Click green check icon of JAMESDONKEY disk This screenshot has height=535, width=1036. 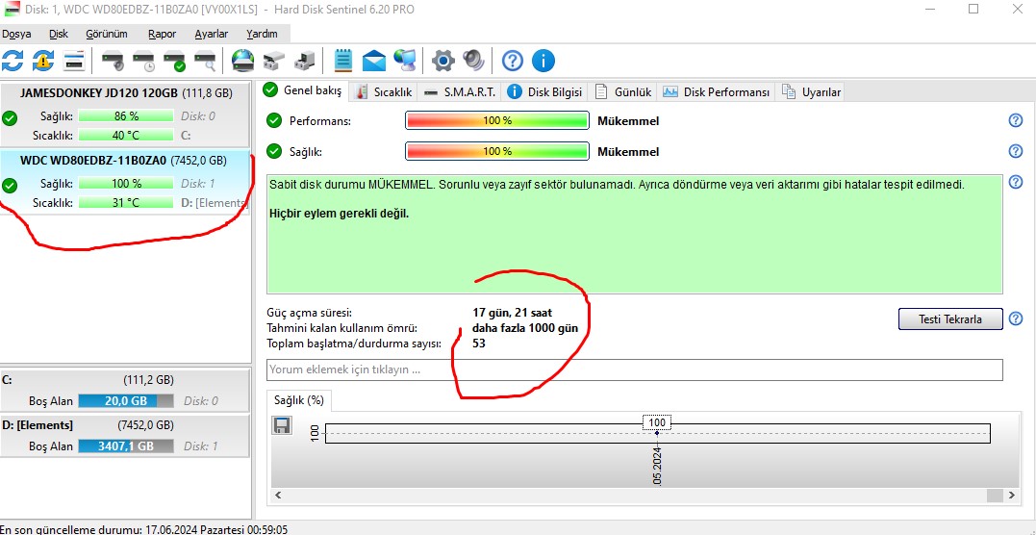coord(10,118)
